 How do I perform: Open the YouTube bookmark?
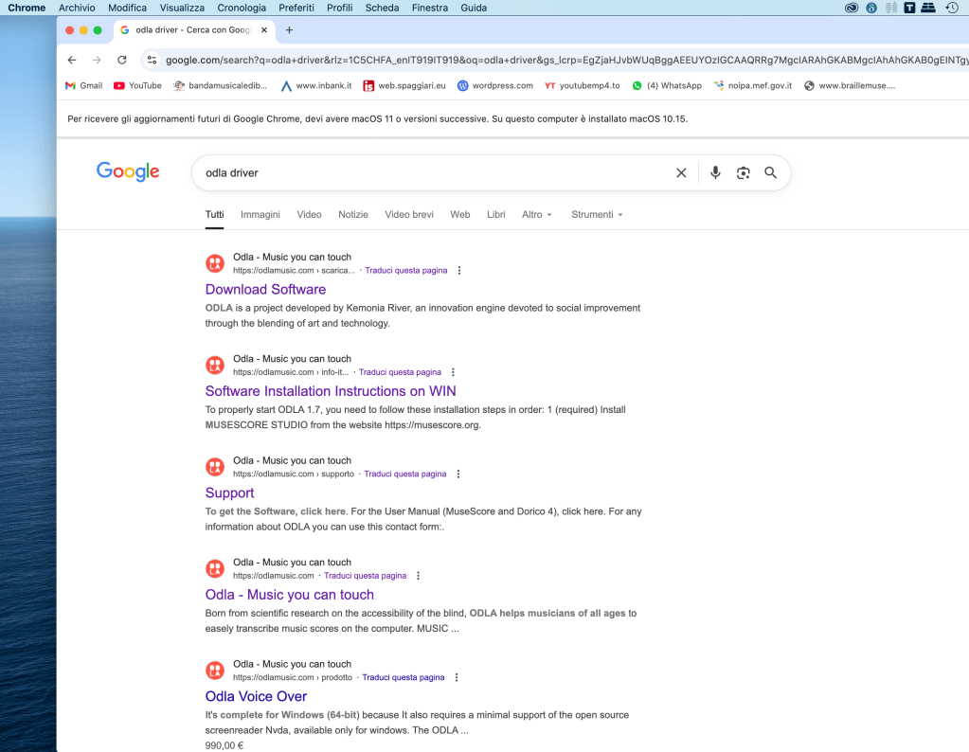click(137, 85)
